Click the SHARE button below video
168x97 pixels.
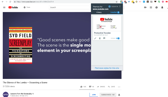101,87
